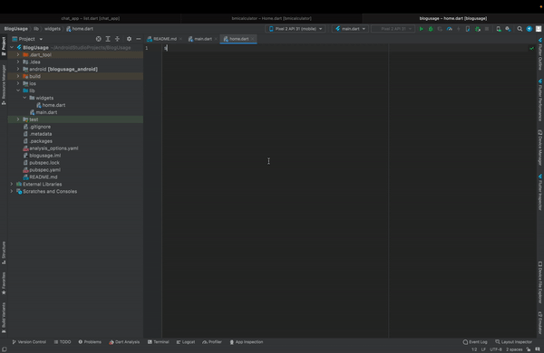Open Search Everywhere magnifier icon
This screenshot has height=353, width=544.
pyautogui.click(x=520, y=29)
